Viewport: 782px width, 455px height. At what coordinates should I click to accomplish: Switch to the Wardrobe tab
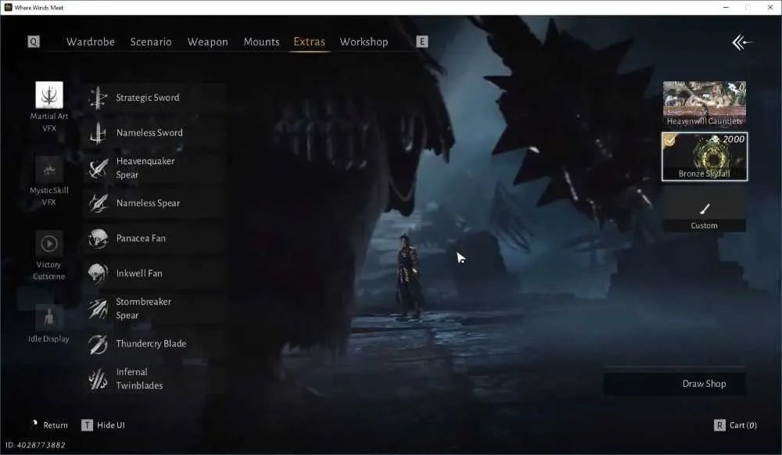tap(91, 42)
